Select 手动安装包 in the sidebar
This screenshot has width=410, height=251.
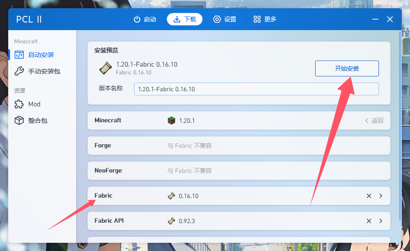[42, 71]
